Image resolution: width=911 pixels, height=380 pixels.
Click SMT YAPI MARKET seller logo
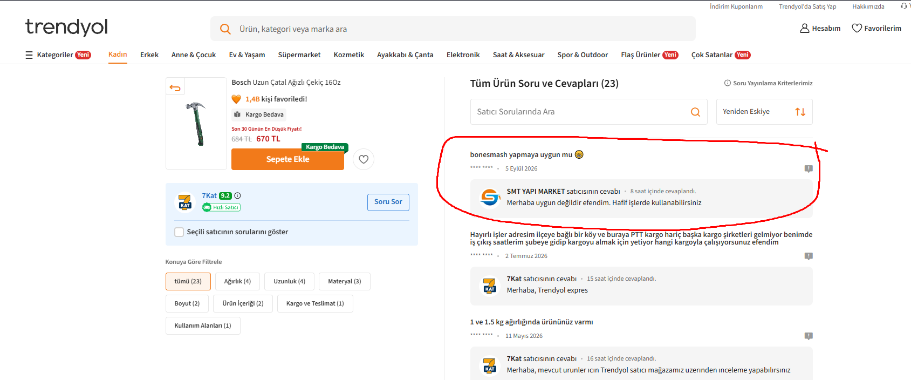click(490, 197)
